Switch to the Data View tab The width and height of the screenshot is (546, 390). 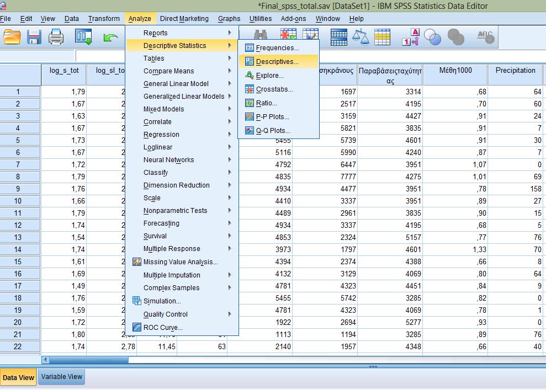18,377
